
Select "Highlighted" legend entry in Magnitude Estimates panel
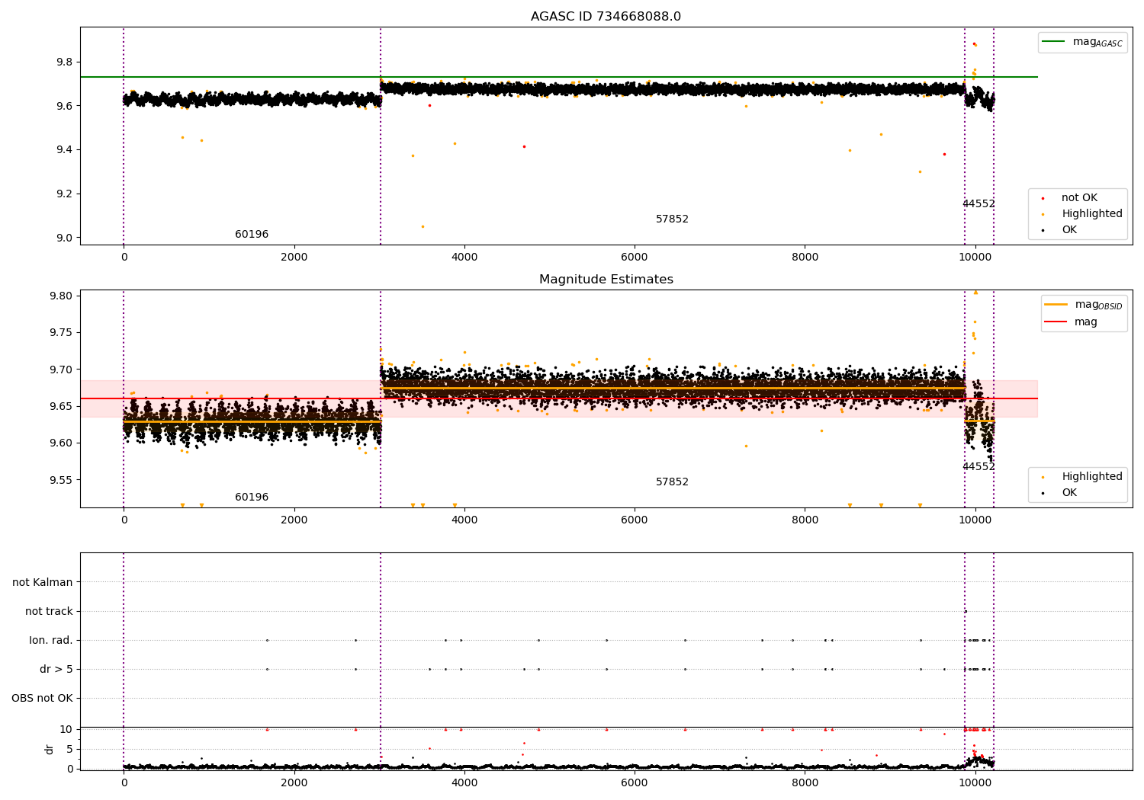(x=1092, y=477)
